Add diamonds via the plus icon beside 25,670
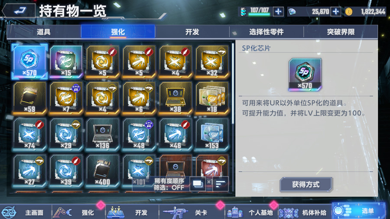The image size is (390, 219). (335, 11)
